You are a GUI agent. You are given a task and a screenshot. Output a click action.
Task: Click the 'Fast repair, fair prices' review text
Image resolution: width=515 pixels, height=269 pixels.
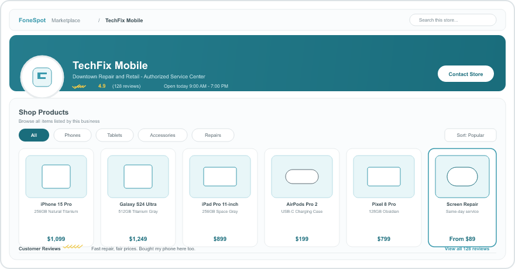point(143,249)
